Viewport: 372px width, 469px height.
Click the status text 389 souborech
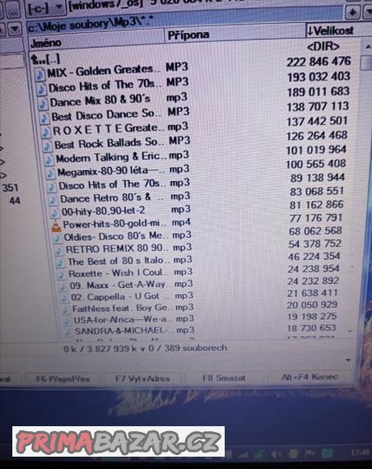point(195,348)
